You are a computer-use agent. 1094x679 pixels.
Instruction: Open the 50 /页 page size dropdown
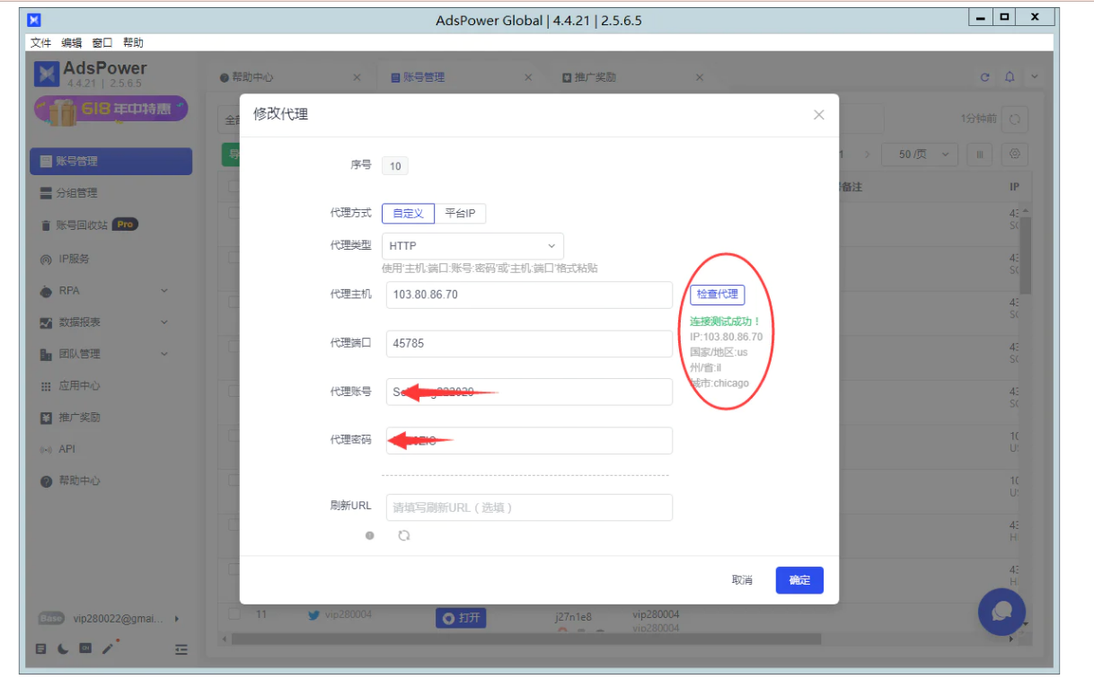(919, 154)
